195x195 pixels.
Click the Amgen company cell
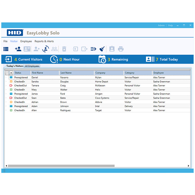[x=99, y=94]
